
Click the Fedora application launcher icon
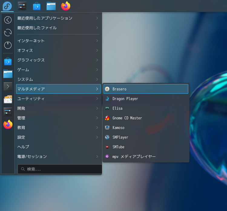[7, 6]
